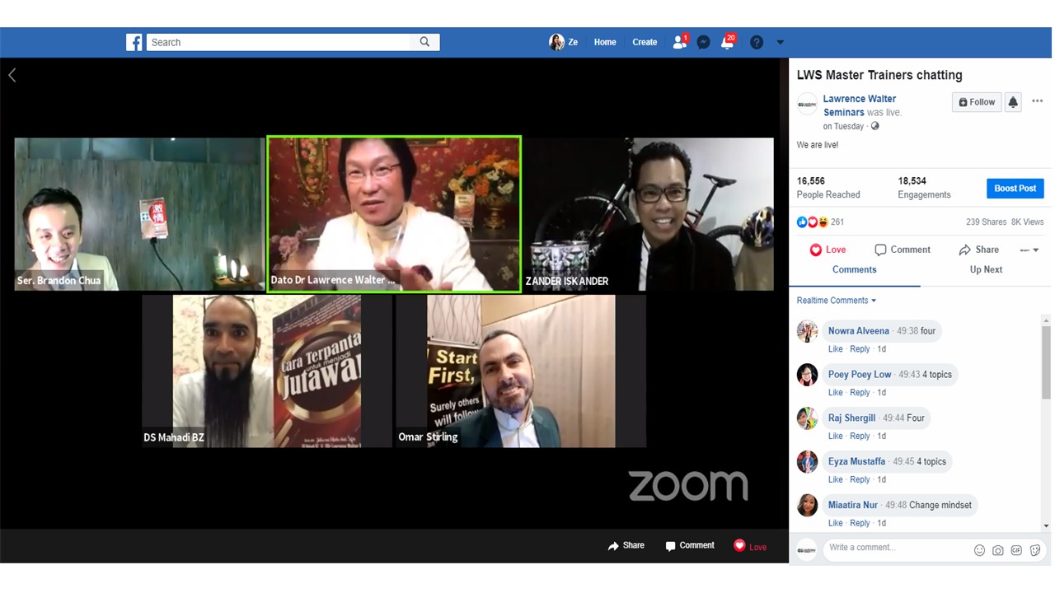
Task: Click Miaatira Nur's profile picture
Action: tap(807, 505)
